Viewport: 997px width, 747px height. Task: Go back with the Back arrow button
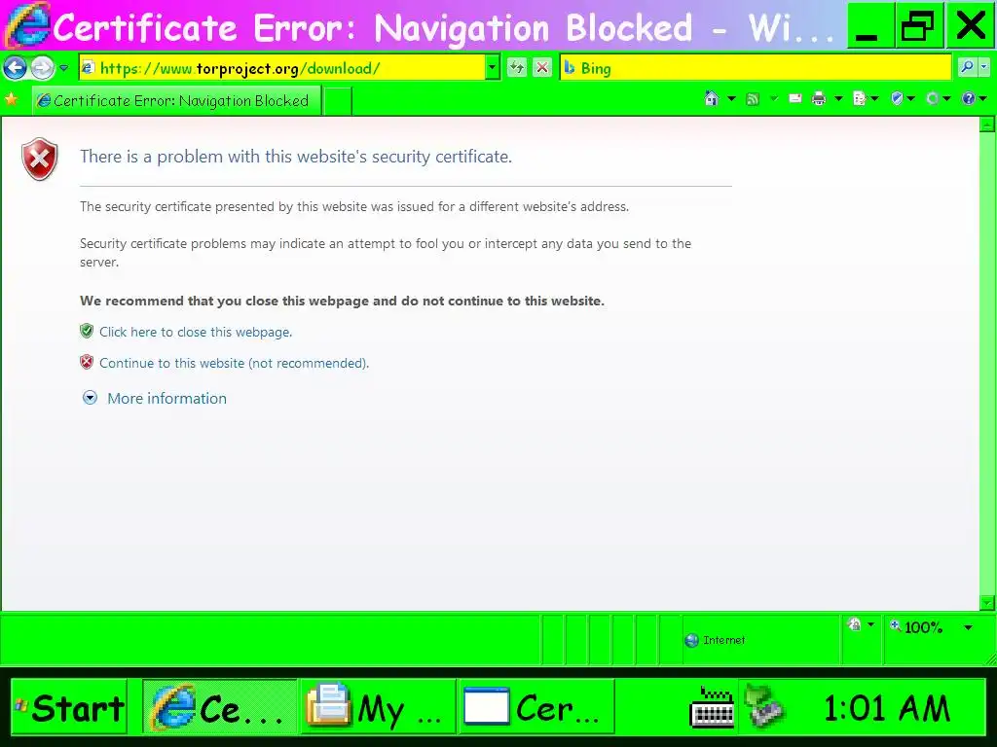point(16,67)
